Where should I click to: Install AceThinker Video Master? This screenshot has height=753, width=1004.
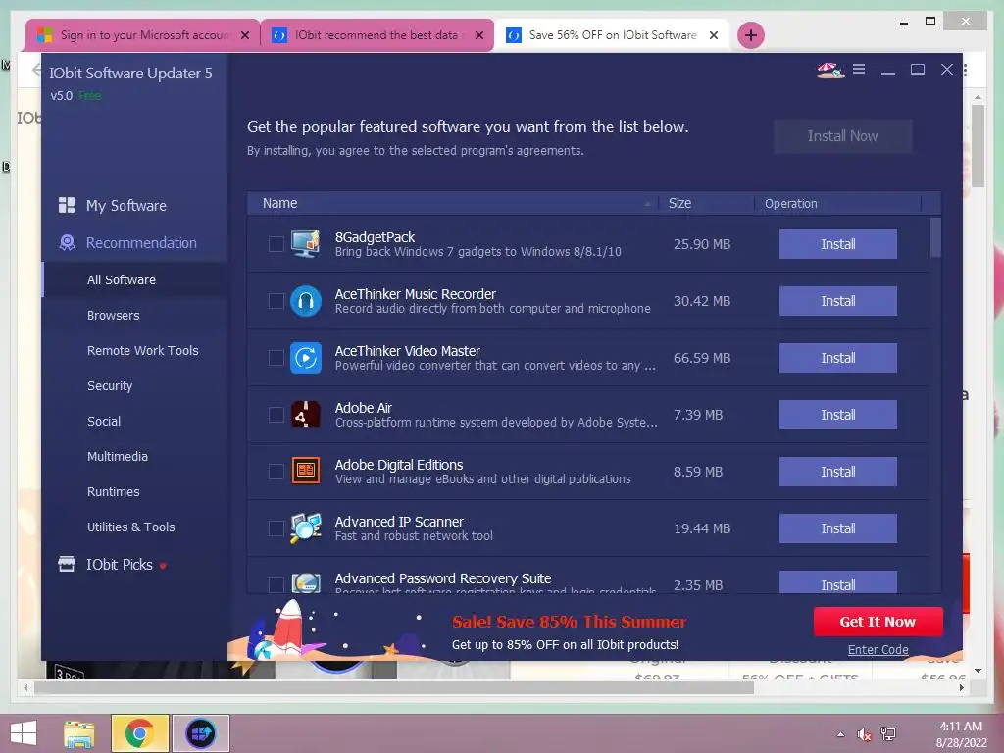click(x=837, y=358)
